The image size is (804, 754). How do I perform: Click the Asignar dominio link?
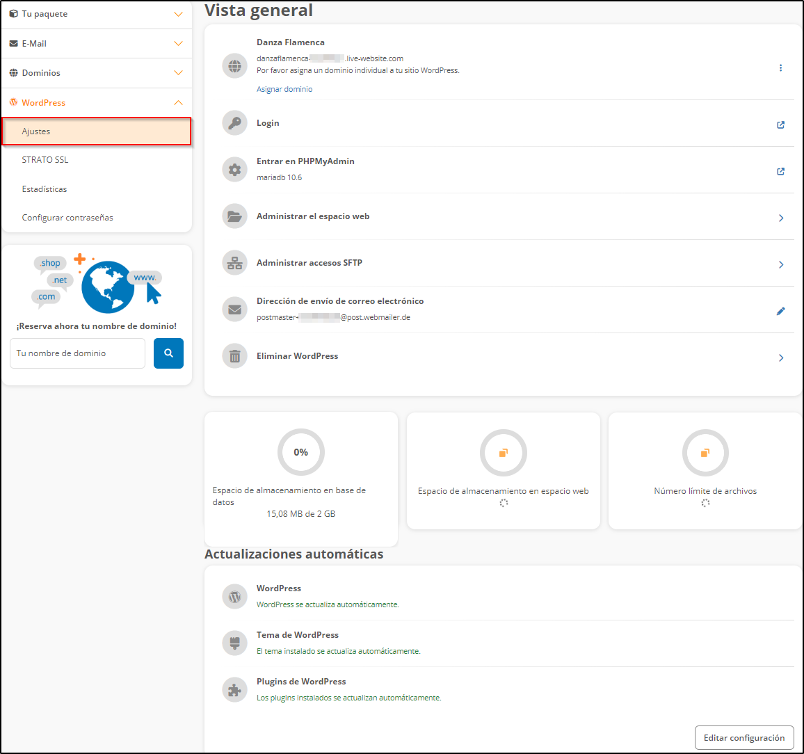click(284, 89)
